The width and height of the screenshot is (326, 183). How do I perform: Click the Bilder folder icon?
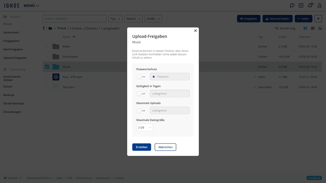coord(56,47)
